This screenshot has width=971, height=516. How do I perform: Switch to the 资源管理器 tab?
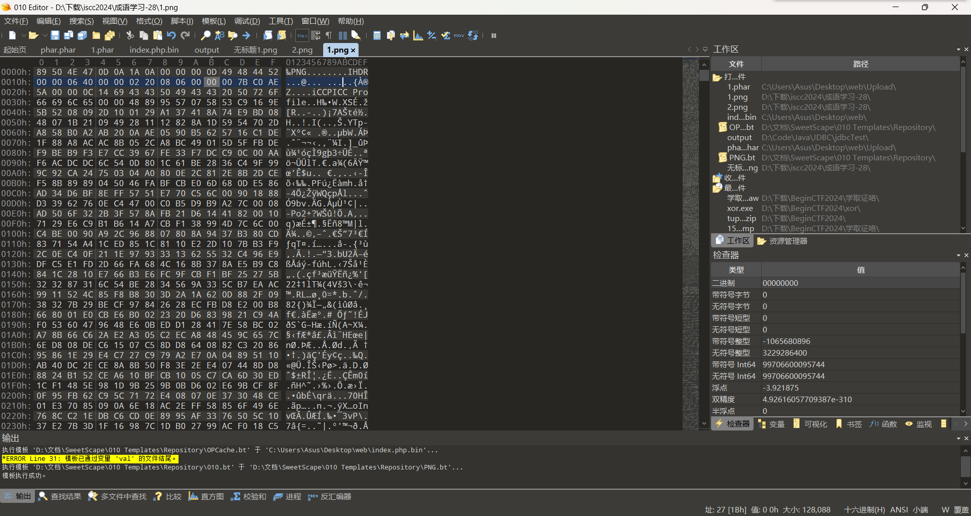click(783, 241)
